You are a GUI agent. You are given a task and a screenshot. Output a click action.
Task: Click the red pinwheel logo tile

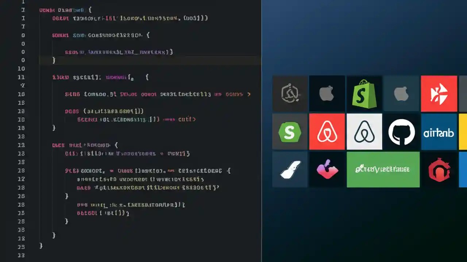tap(439, 94)
